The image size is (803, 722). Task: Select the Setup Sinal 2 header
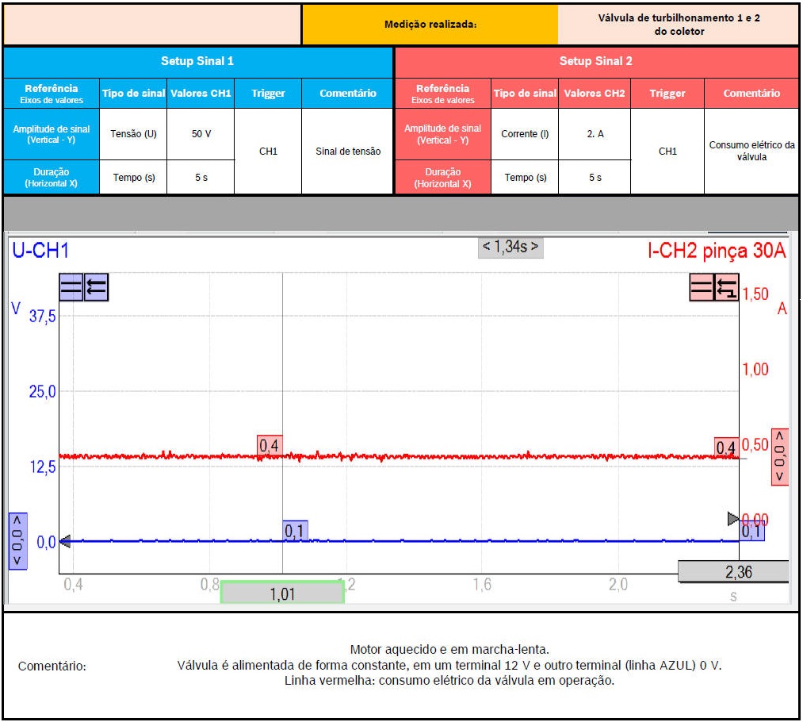tap(595, 61)
